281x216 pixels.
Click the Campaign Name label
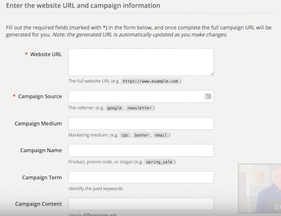41,150
